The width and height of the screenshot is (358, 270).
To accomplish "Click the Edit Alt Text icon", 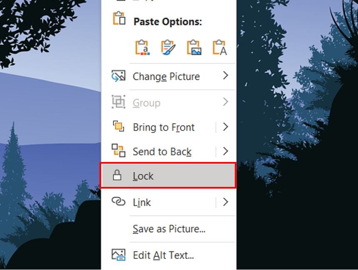I will [118, 254].
